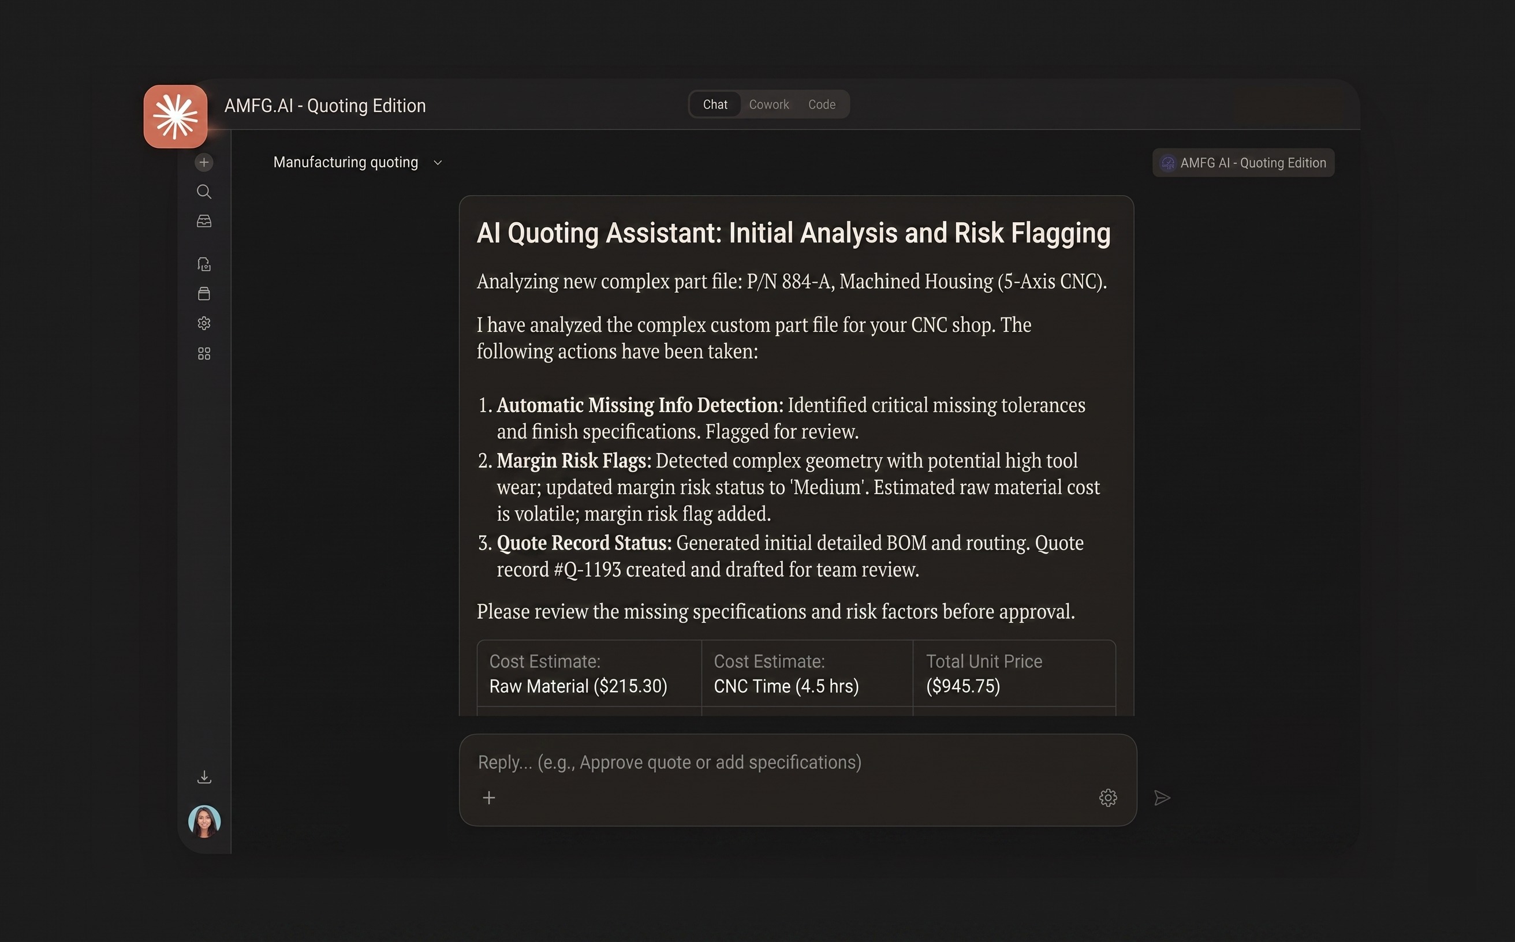
Task: Open the apps grid icon in sidebar
Action: (204, 354)
